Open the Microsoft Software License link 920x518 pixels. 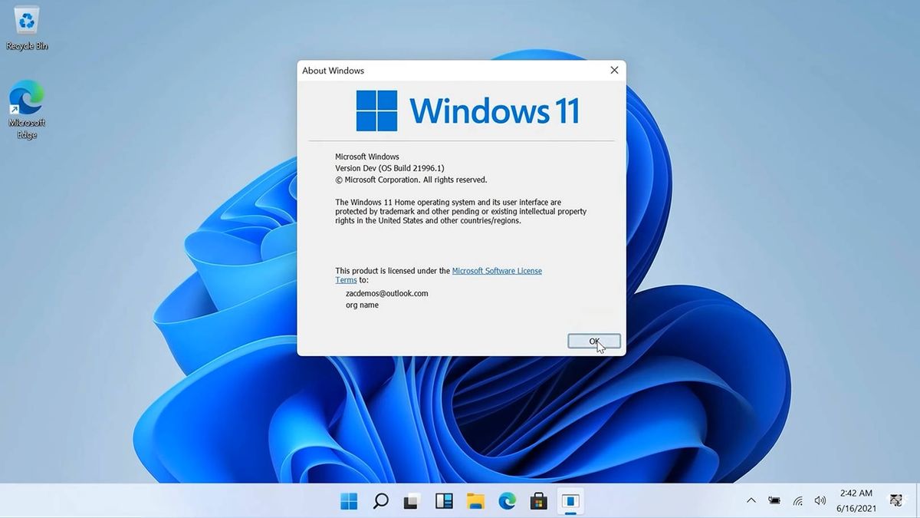[x=497, y=271]
